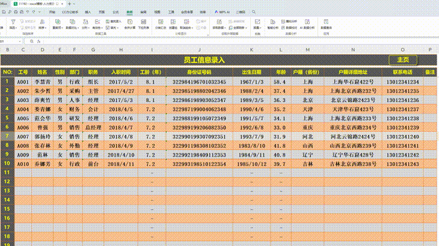Viewport: 439px width, 246px height.
Task: Open the Sort (排序) dropdown arrow
Action: pyautogui.click(x=45, y=28)
